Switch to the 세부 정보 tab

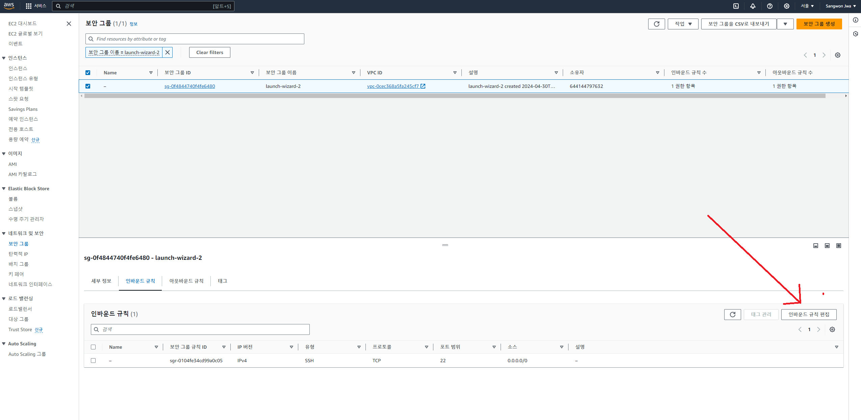[101, 281]
